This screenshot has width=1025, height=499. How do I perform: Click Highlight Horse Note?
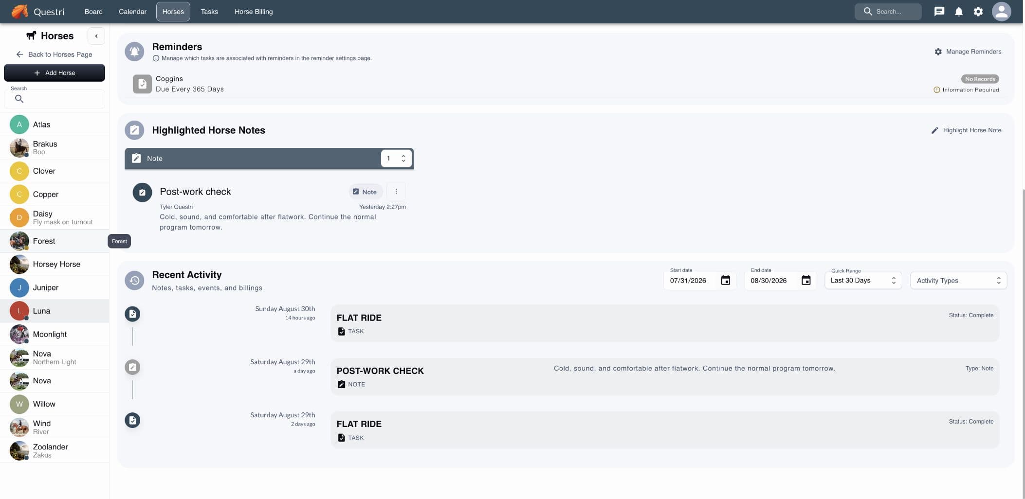966,130
